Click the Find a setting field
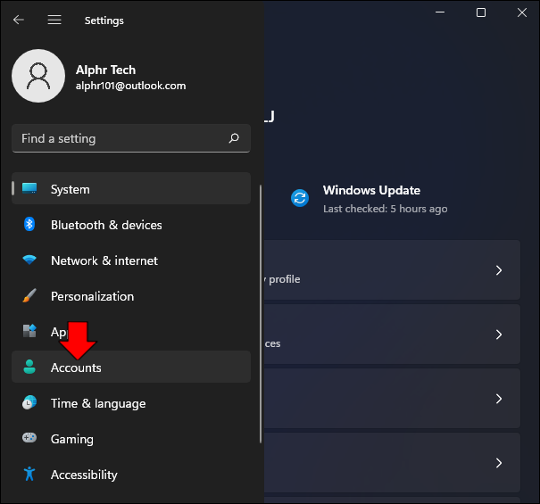Viewport: 540px width, 504px height. (x=131, y=138)
